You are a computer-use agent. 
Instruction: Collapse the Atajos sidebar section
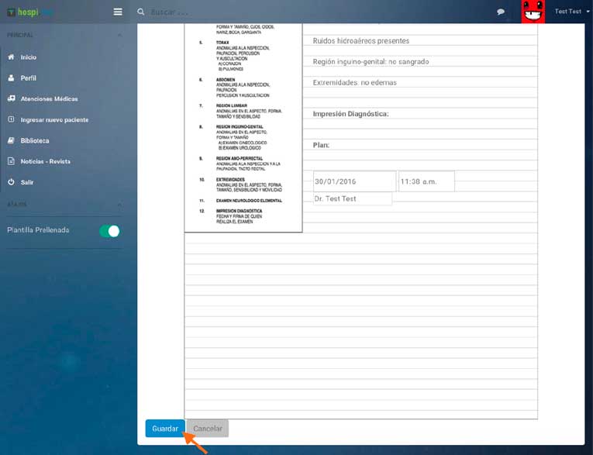(x=119, y=205)
